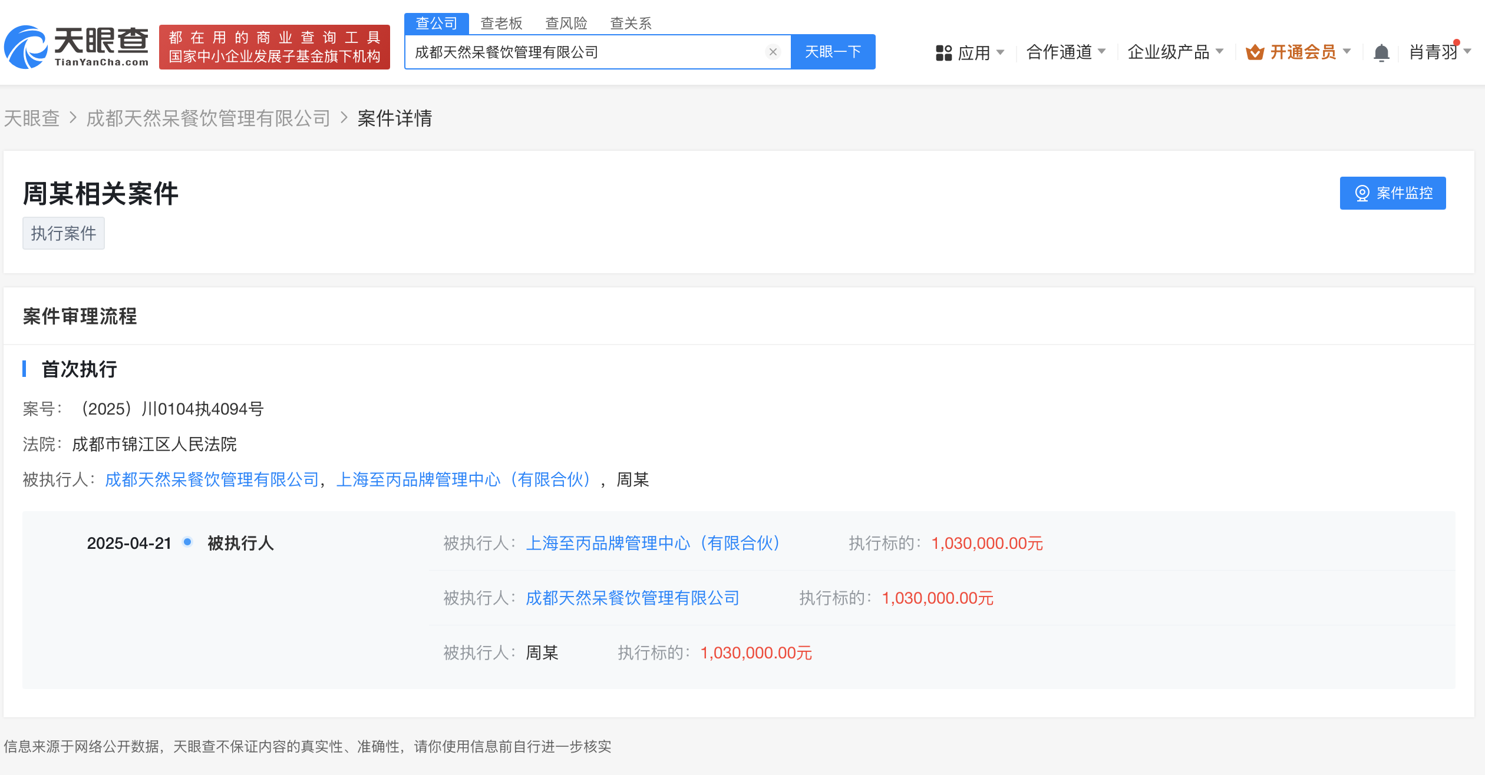Click the 案件监控 button

tap(1392, 193)
